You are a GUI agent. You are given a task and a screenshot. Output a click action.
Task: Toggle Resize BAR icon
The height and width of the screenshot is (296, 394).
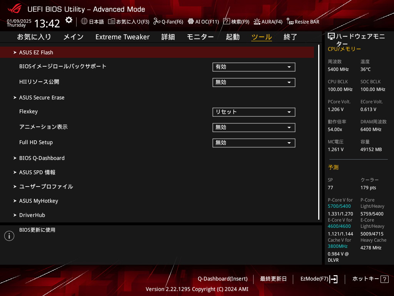point(290,22)
